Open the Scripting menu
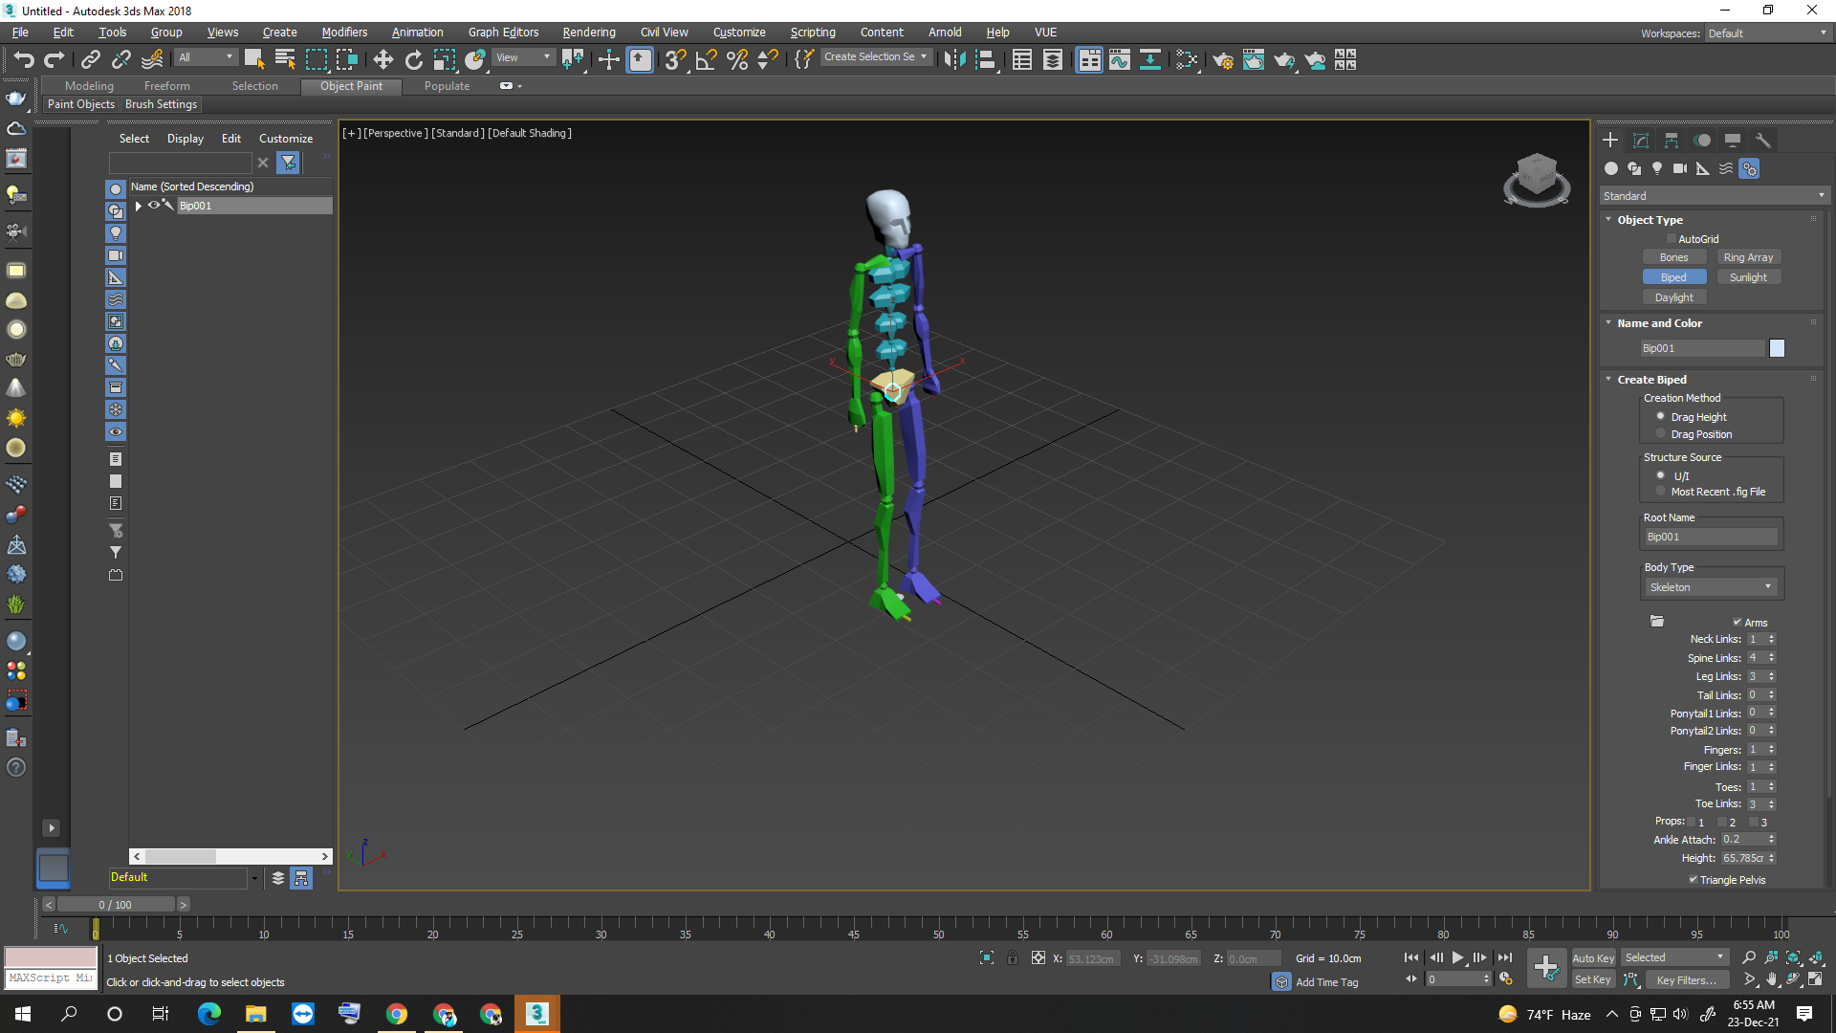The image size is (1836, 1033). pos(812,33)
